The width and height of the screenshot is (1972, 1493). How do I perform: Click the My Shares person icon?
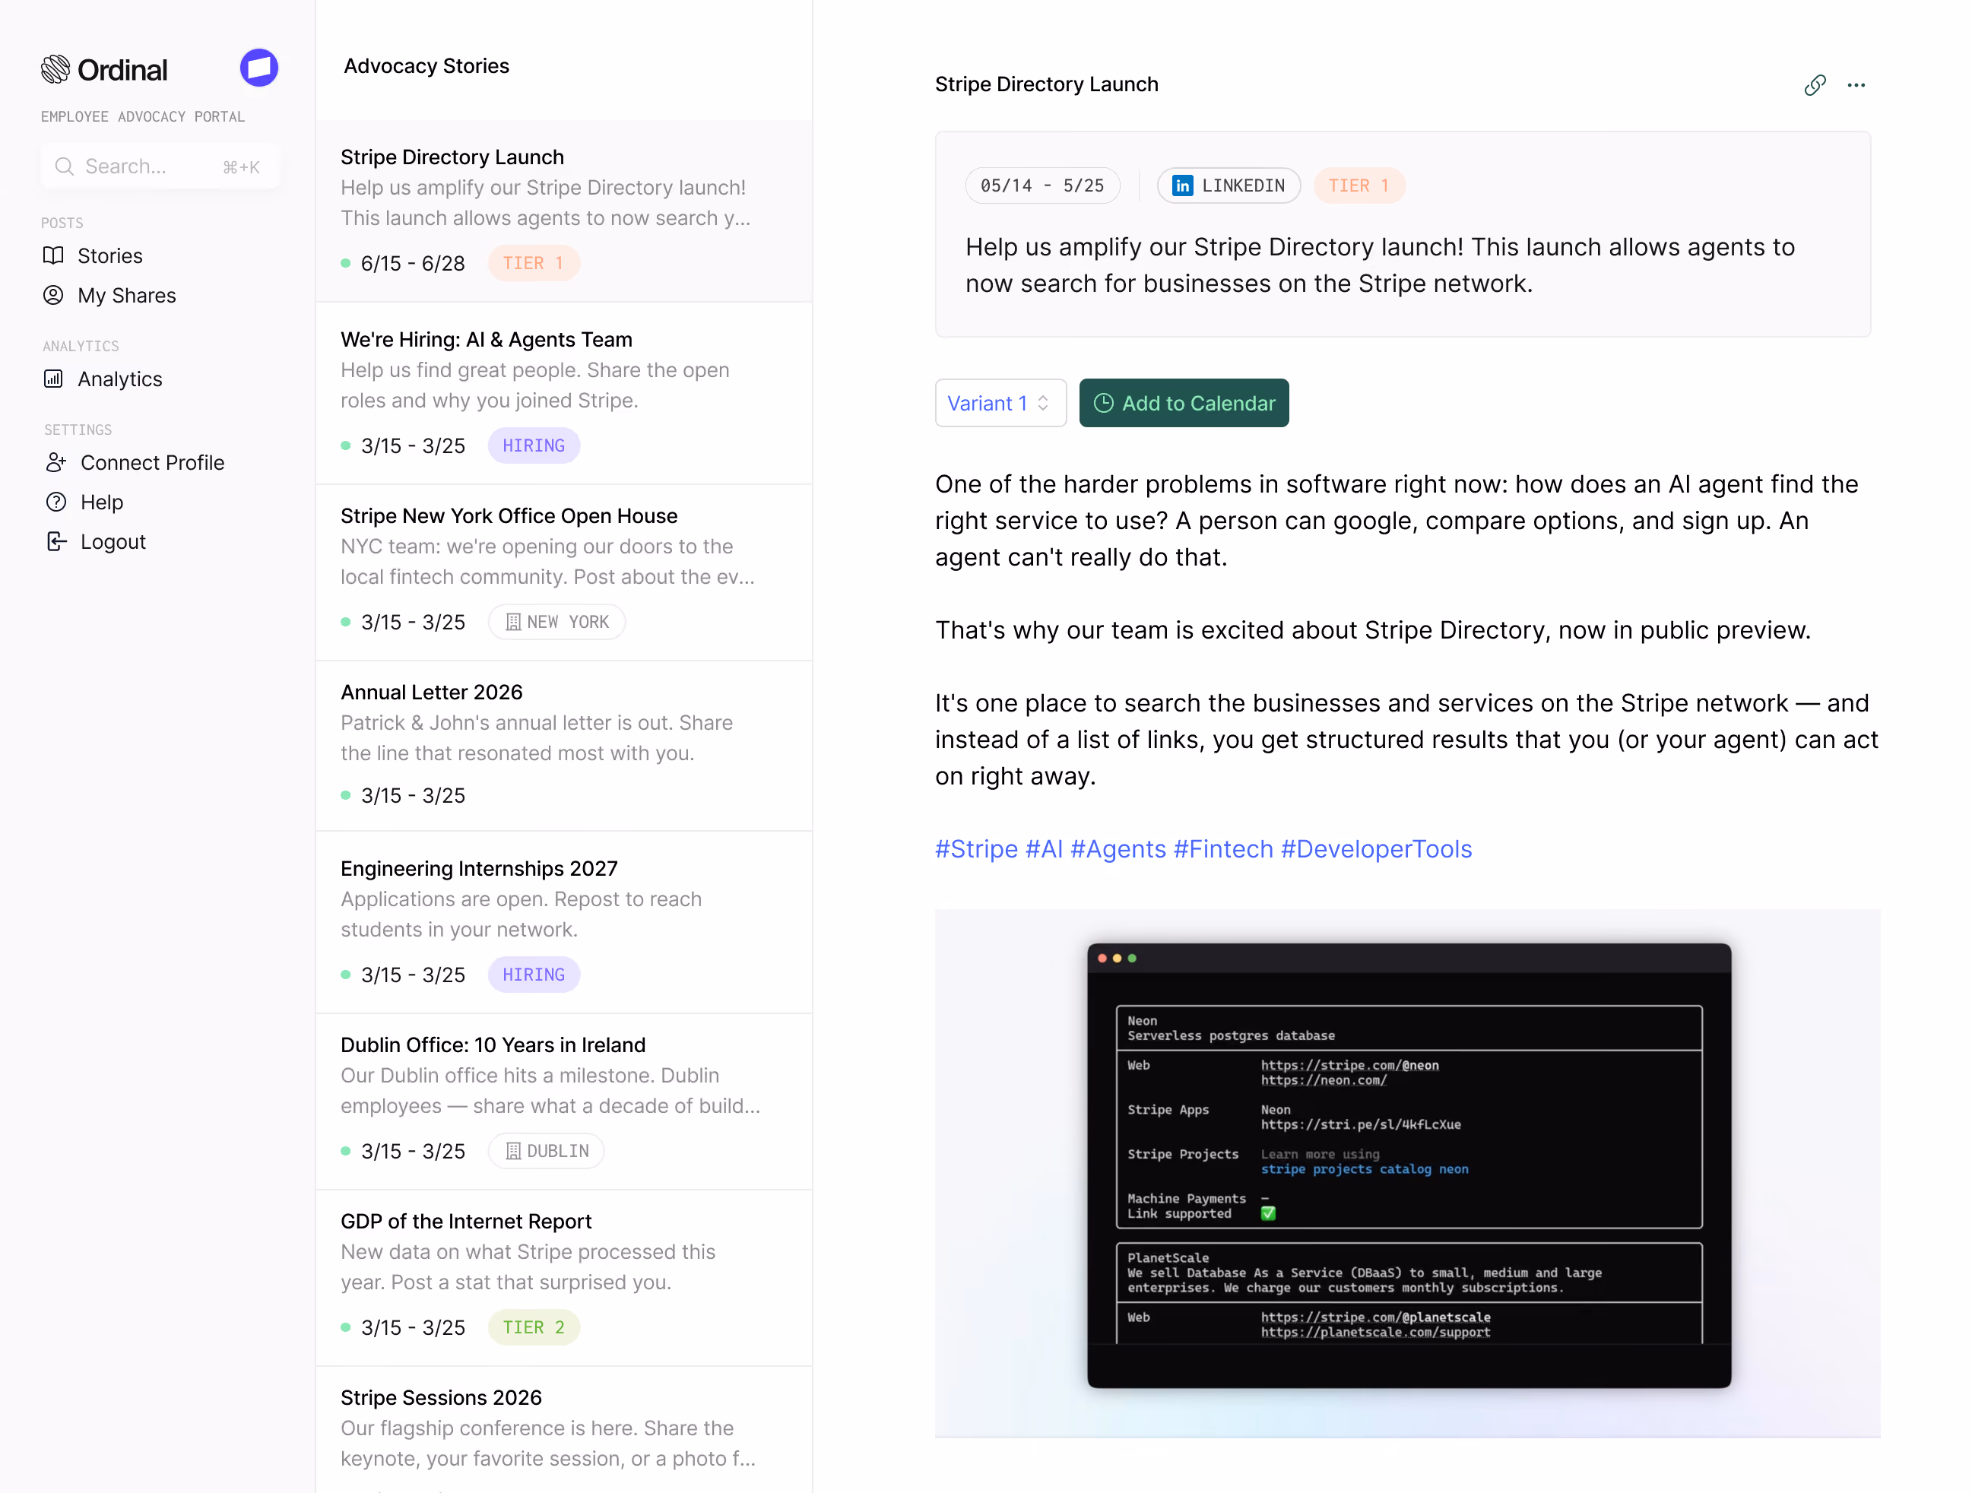pos(53,295)
